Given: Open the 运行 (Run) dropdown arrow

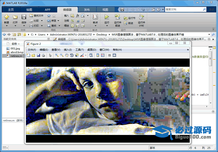Looking at the screenshot, I should pyautogui.click(x=107, y=26).
